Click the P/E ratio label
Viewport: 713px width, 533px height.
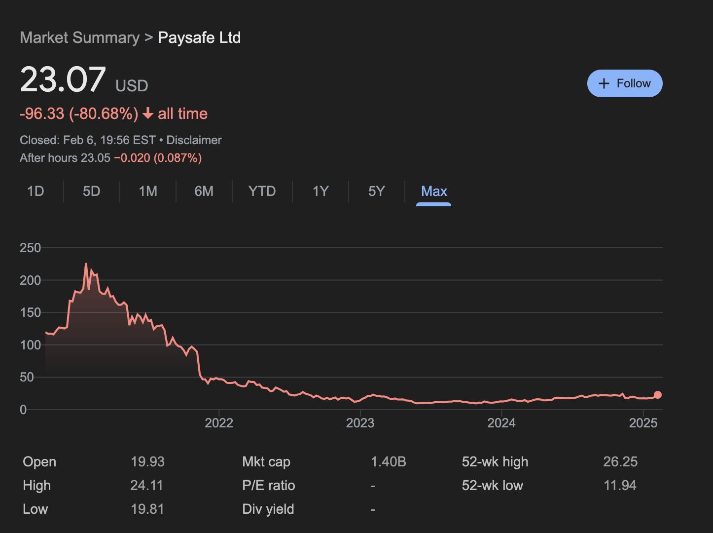click(269, 486)
